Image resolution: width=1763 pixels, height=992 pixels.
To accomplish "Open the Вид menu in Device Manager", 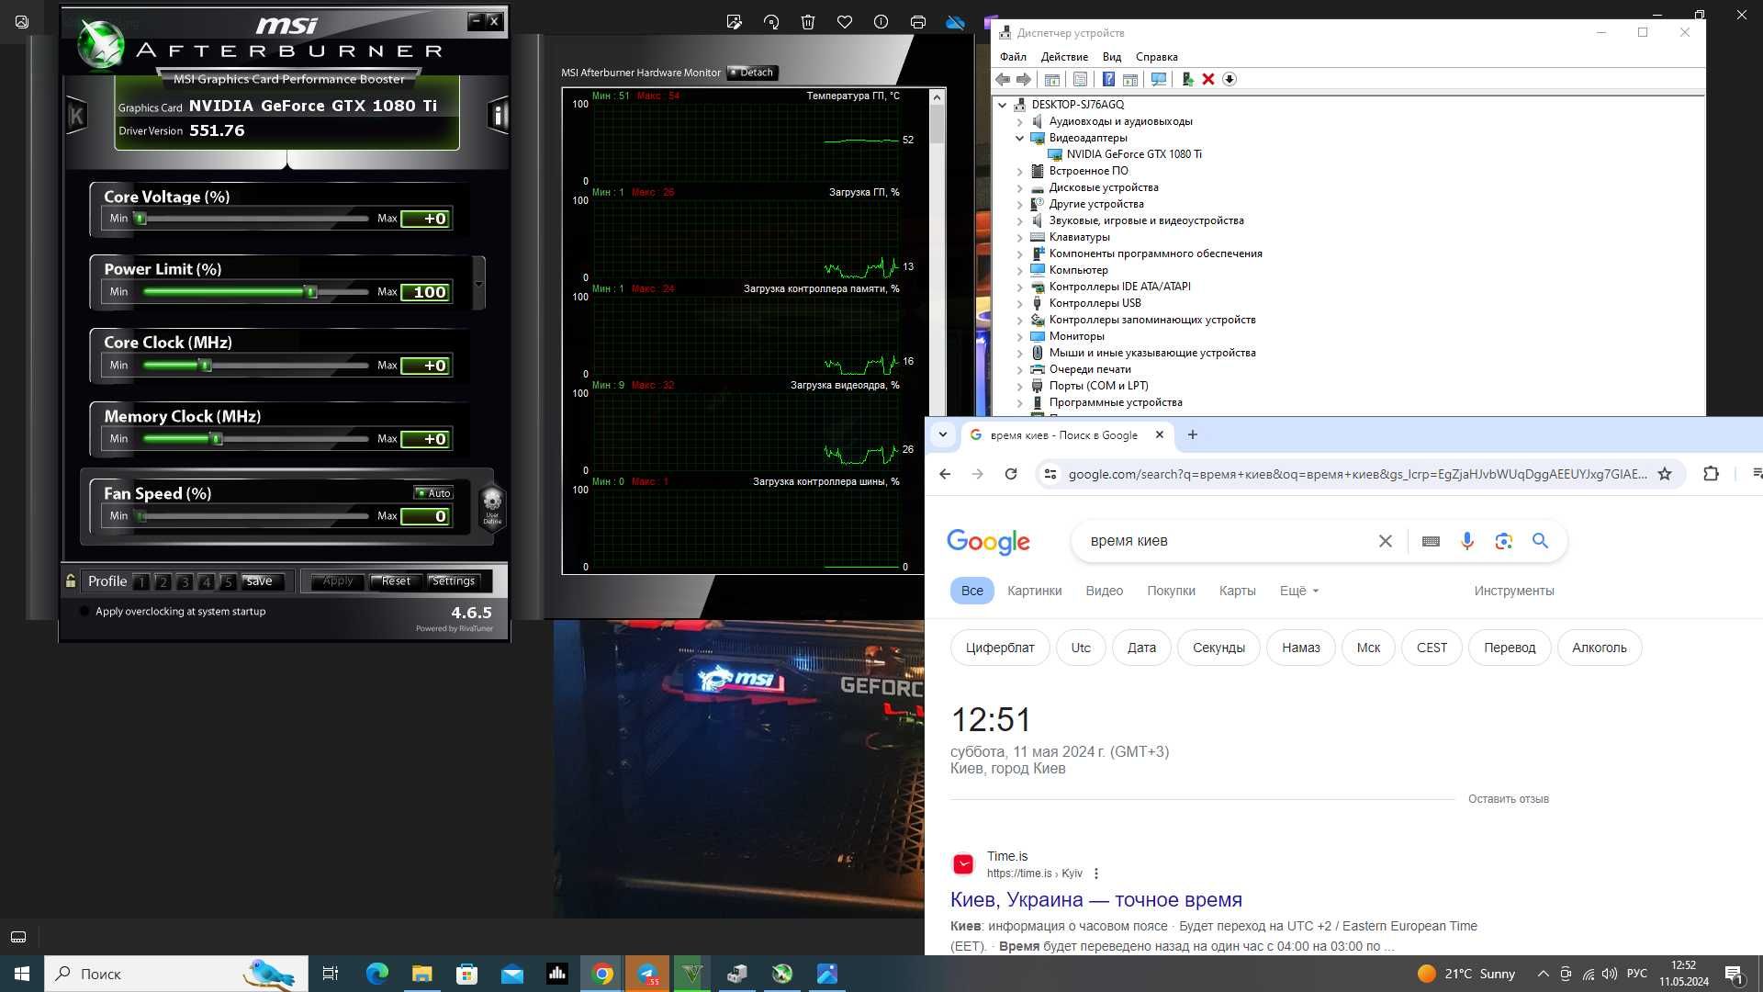I will point(1112,57).
